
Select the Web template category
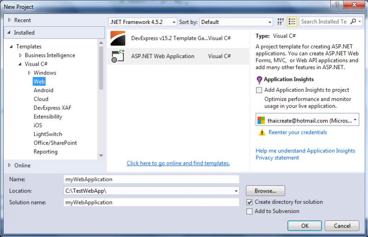pyautogui.click(x=39, y=81)
